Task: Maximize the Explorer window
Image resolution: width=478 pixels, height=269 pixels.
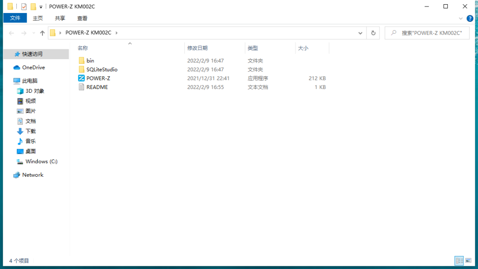Action: click(445, 7)
